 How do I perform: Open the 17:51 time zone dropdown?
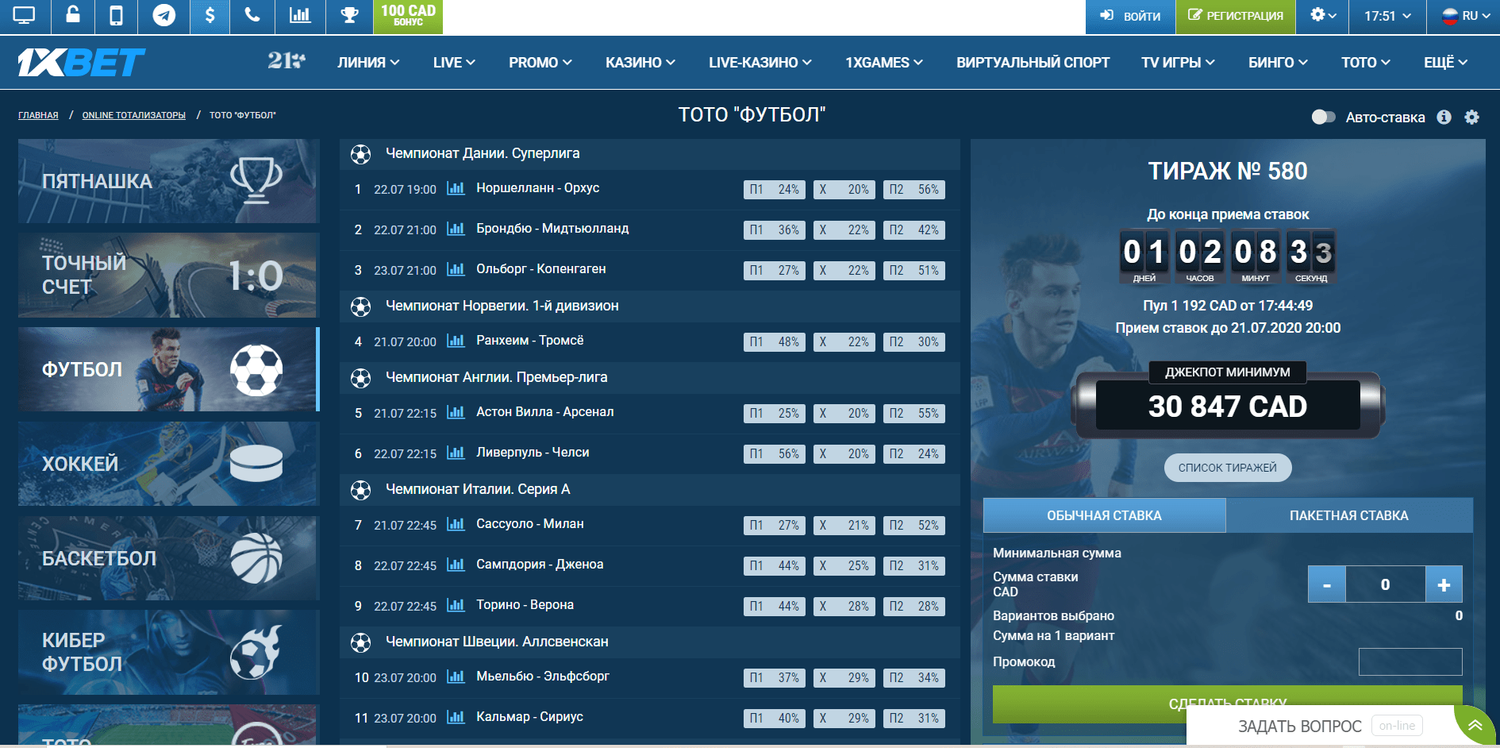click(1387, 16)
